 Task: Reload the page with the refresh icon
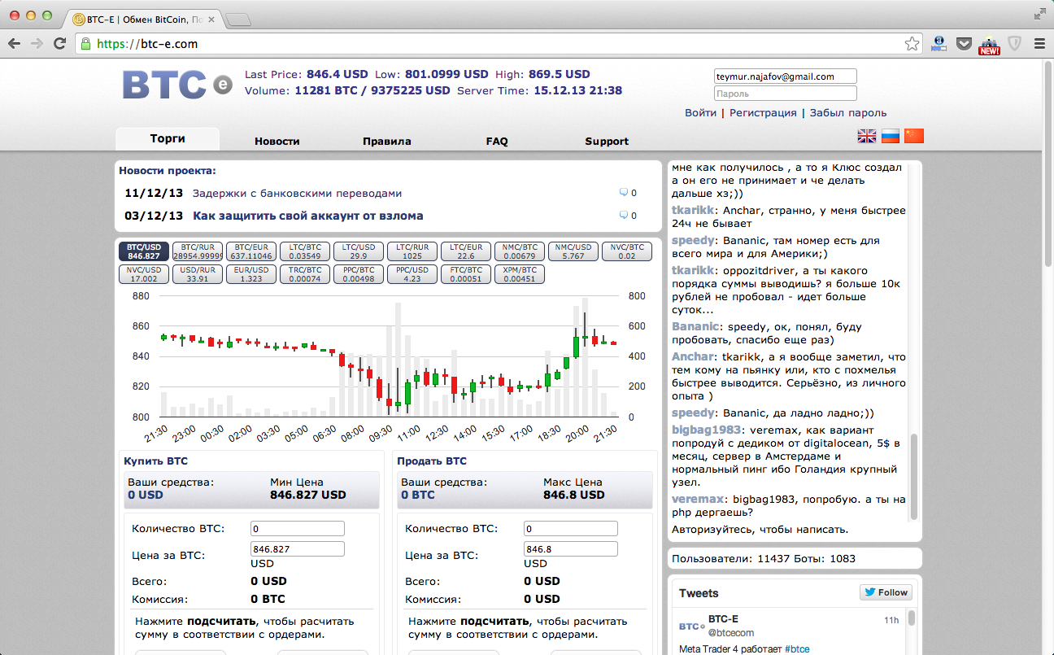tap(59, 44)
